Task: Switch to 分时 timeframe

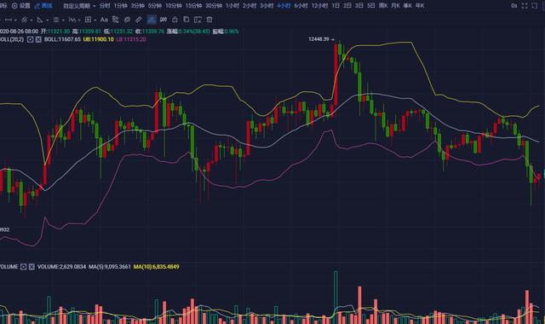Action: (x=105, y=6)
